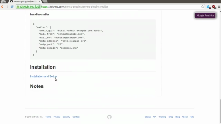The width and height of the screenshot is (221, 124).
Task: Click the "smtp_address" line in code block
Action: point(63,41)
